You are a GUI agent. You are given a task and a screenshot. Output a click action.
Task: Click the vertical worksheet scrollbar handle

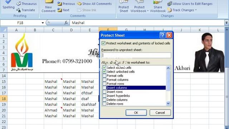point(227,96)
